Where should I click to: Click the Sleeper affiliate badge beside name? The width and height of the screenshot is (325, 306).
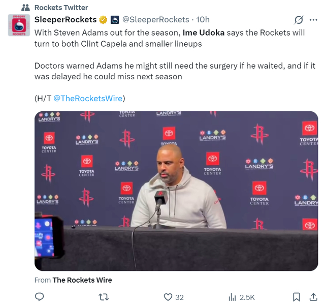coord(115,20)
